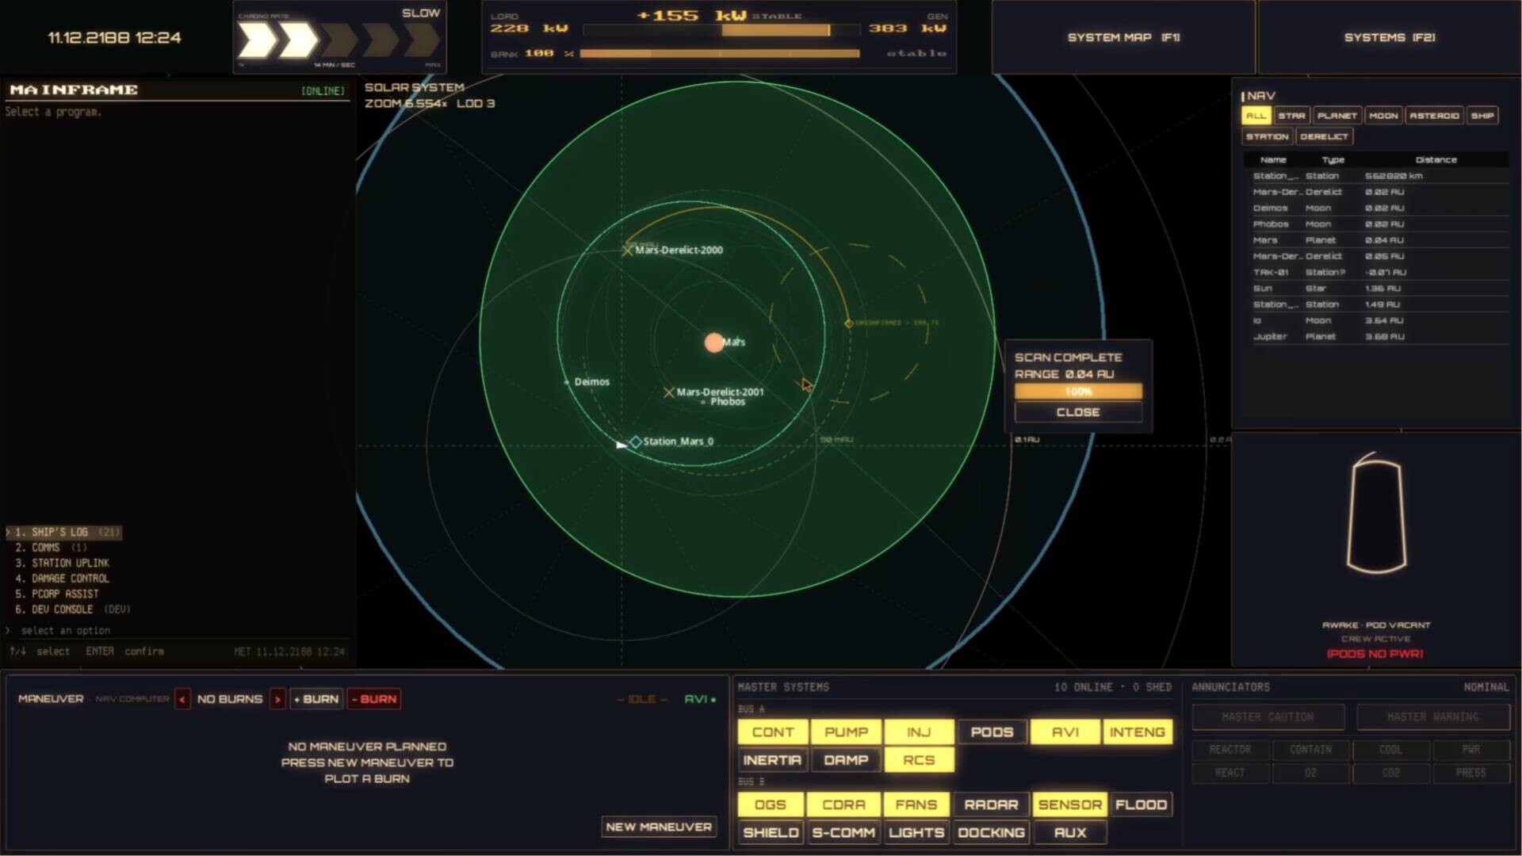Select the Mars-Derelict-2000 X marker
Screen dimensions: 1522x856
click(x=627, y=250)
